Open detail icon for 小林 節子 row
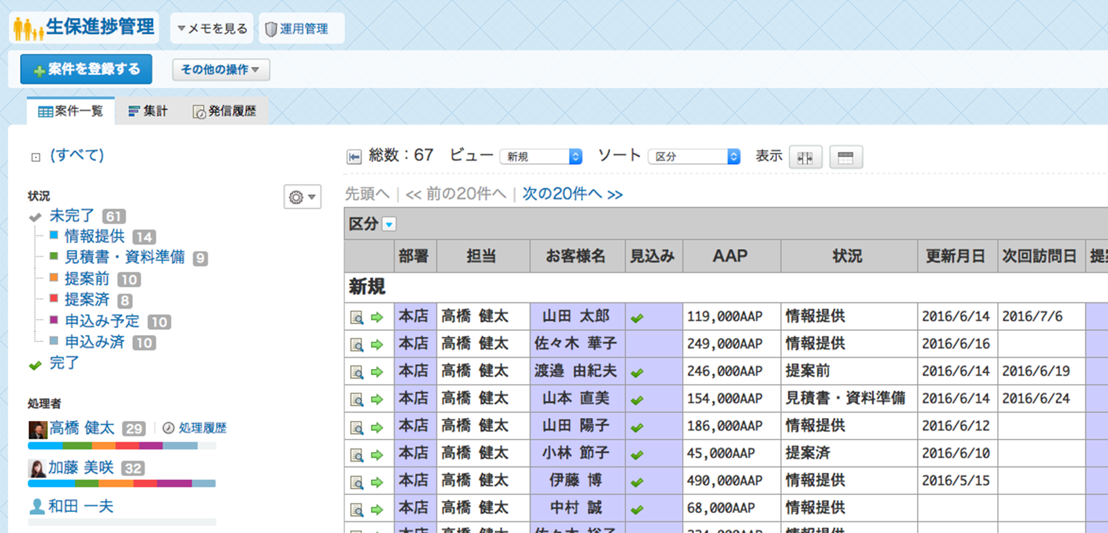 coord(357,454)
